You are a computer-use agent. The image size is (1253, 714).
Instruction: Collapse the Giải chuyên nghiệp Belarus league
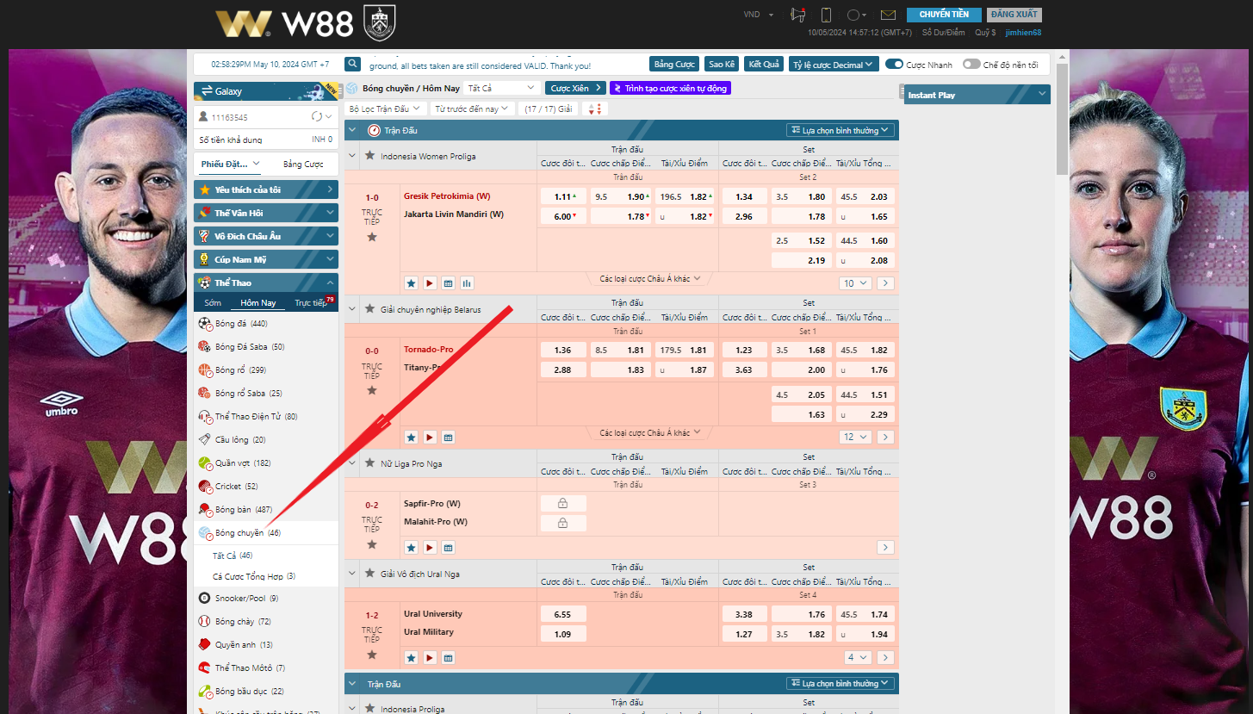pyautogui.click(x=352, y=308)
